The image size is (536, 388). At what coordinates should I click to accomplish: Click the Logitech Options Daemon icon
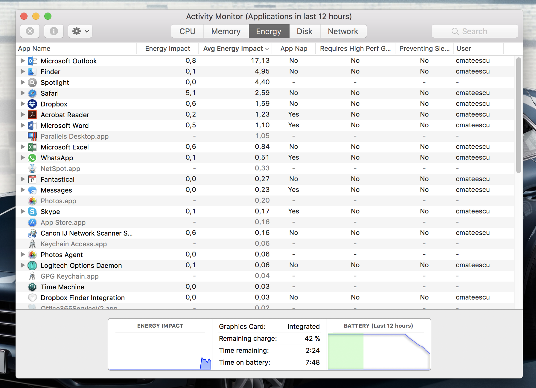point(32,265)
